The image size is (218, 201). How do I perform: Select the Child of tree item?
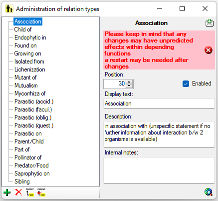[x=23, y=29]
